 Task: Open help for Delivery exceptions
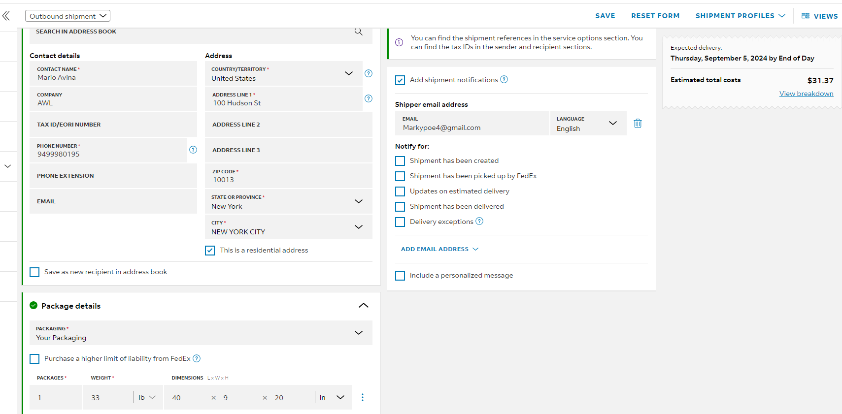click(479, 221)
